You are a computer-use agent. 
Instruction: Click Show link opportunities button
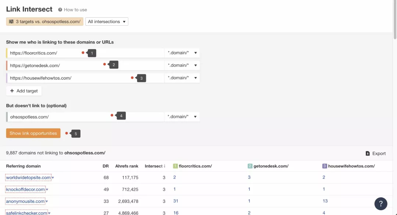(33, 133)
